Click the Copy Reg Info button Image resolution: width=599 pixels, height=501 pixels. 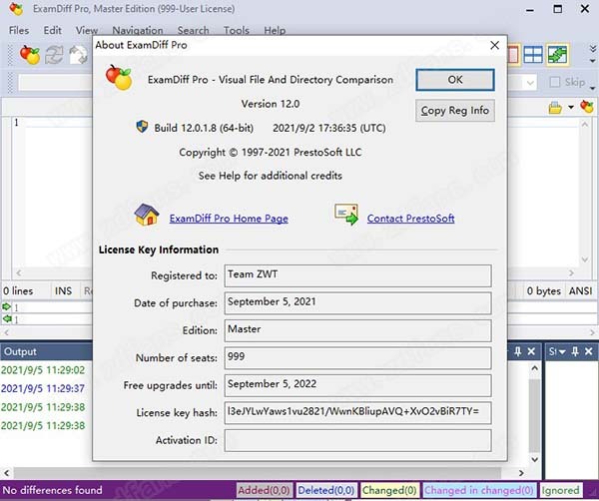(455, 111)
